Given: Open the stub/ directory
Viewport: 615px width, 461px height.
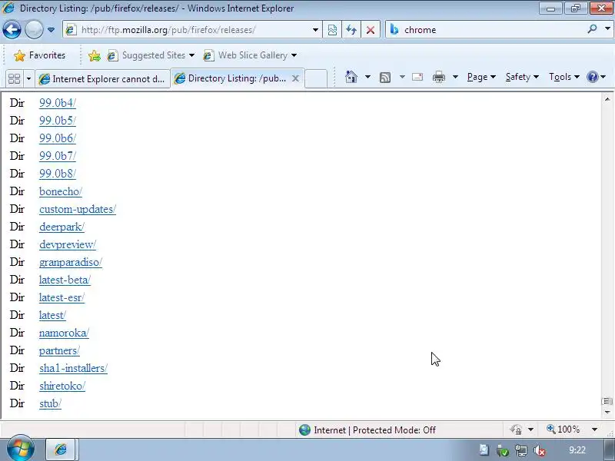Looking at the screenshot, I should (50, 403).
